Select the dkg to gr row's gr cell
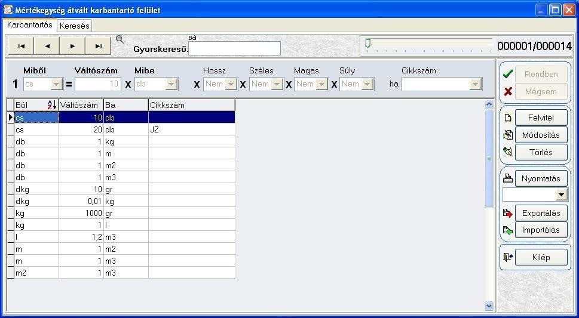 point(126,189)
